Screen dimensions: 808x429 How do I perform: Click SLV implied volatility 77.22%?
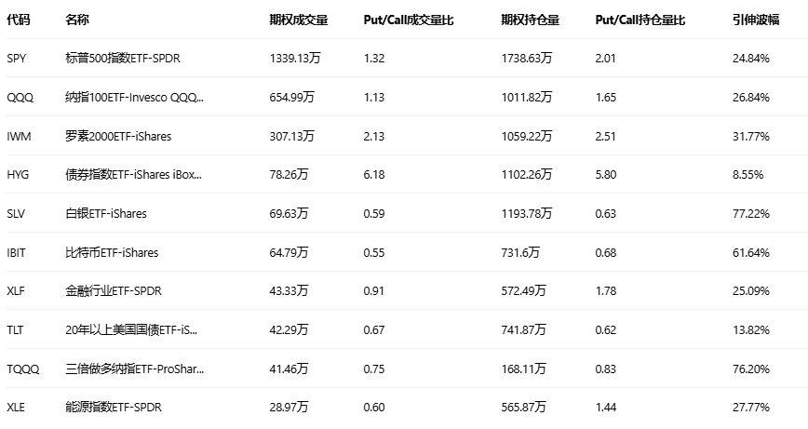click(x=750, y=213)
